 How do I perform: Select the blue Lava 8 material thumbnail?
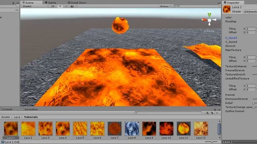[132, 129]
